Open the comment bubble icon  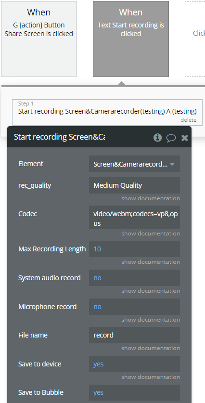coord(171,138)
